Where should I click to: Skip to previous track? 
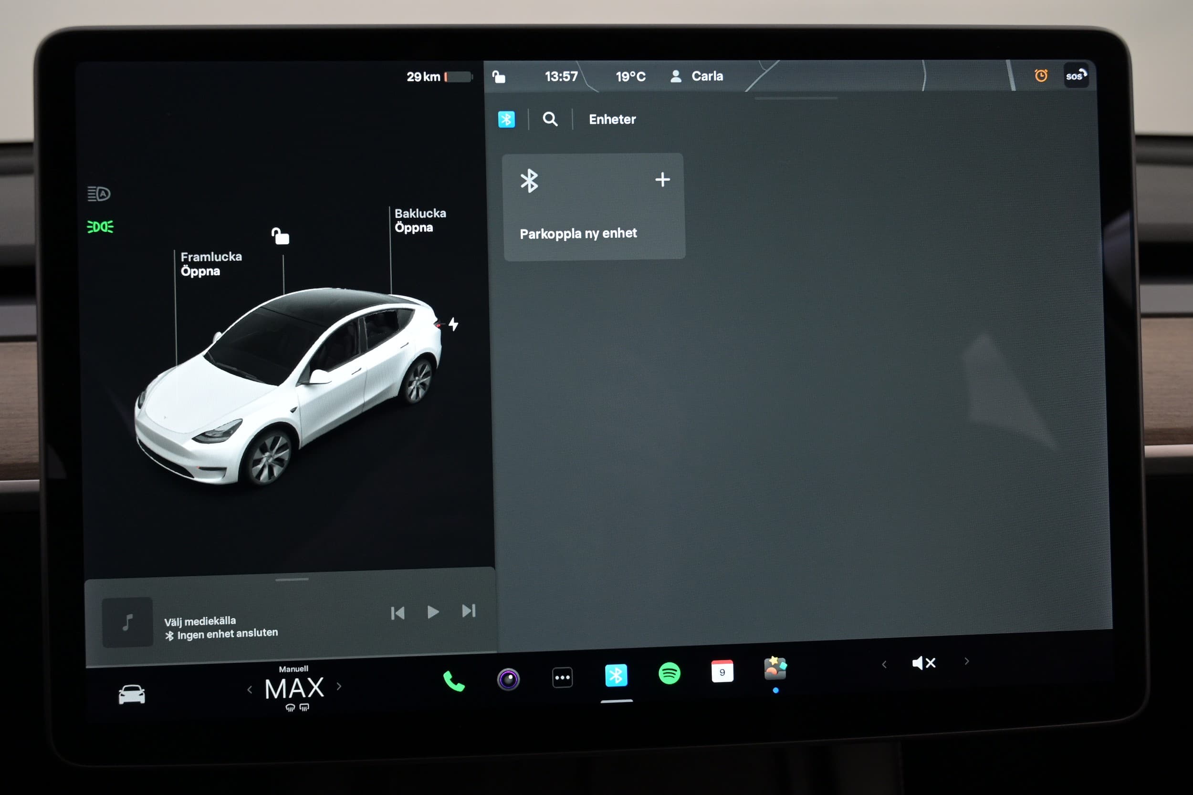click(398, 613)
